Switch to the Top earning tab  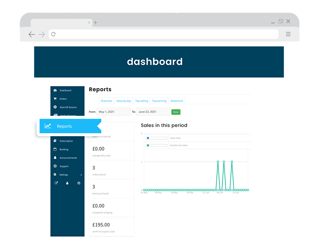159,101
